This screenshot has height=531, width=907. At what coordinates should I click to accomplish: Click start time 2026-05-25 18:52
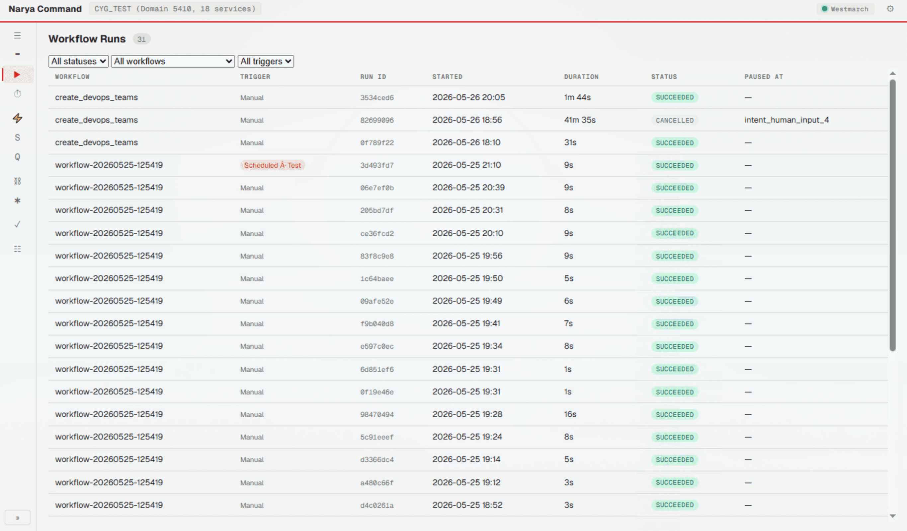467,505
